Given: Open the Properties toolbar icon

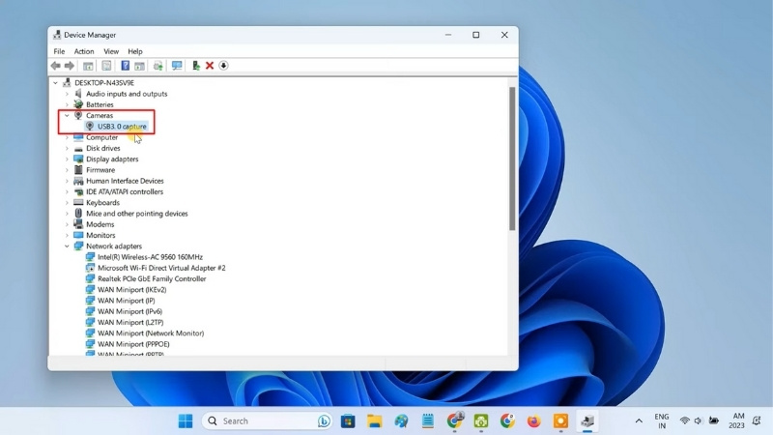Looking at the screenshot, I should coord(106,66).
